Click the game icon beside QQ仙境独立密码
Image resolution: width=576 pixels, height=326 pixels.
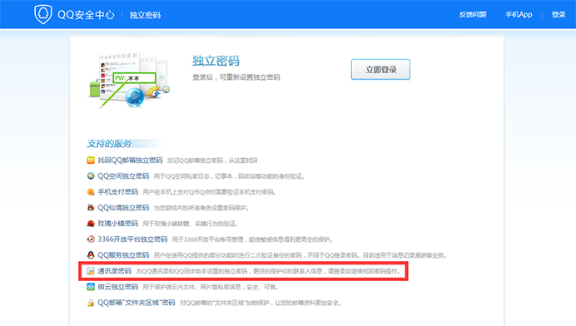(x=91, y=207)
